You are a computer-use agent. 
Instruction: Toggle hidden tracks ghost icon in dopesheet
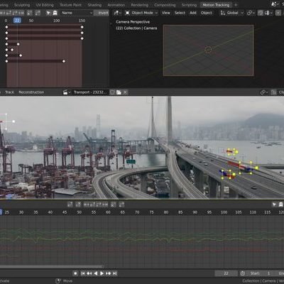(x=55, y=13)
